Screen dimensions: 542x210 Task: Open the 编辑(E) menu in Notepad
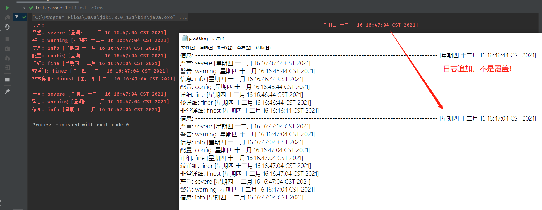[x=206, y=48]
